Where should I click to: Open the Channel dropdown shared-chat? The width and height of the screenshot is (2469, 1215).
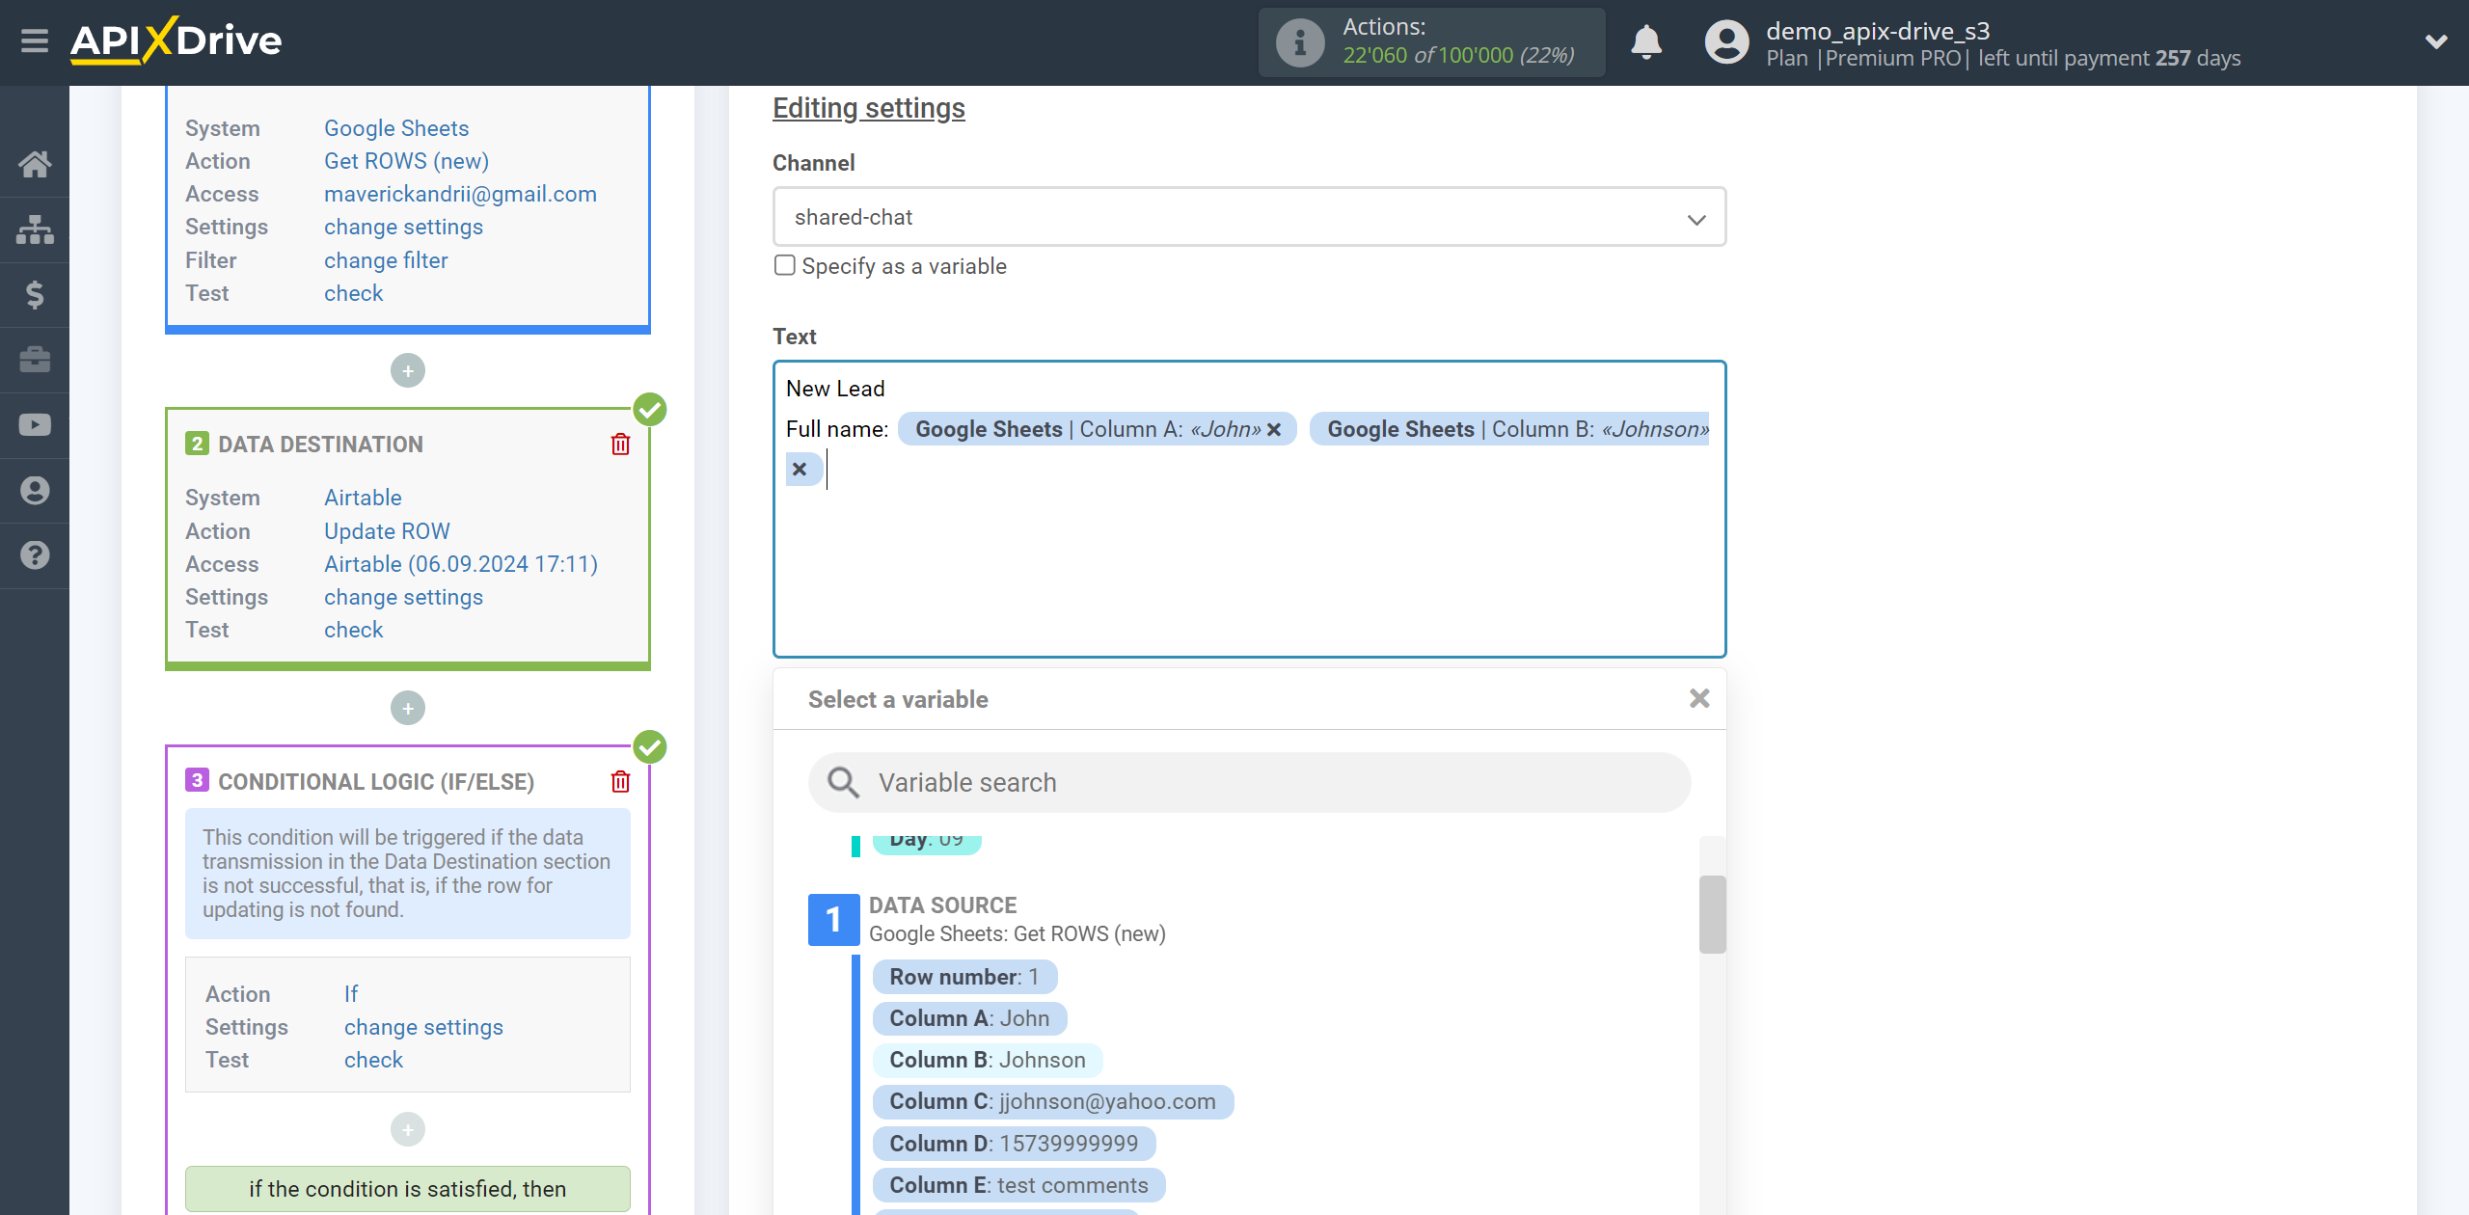1249,217
